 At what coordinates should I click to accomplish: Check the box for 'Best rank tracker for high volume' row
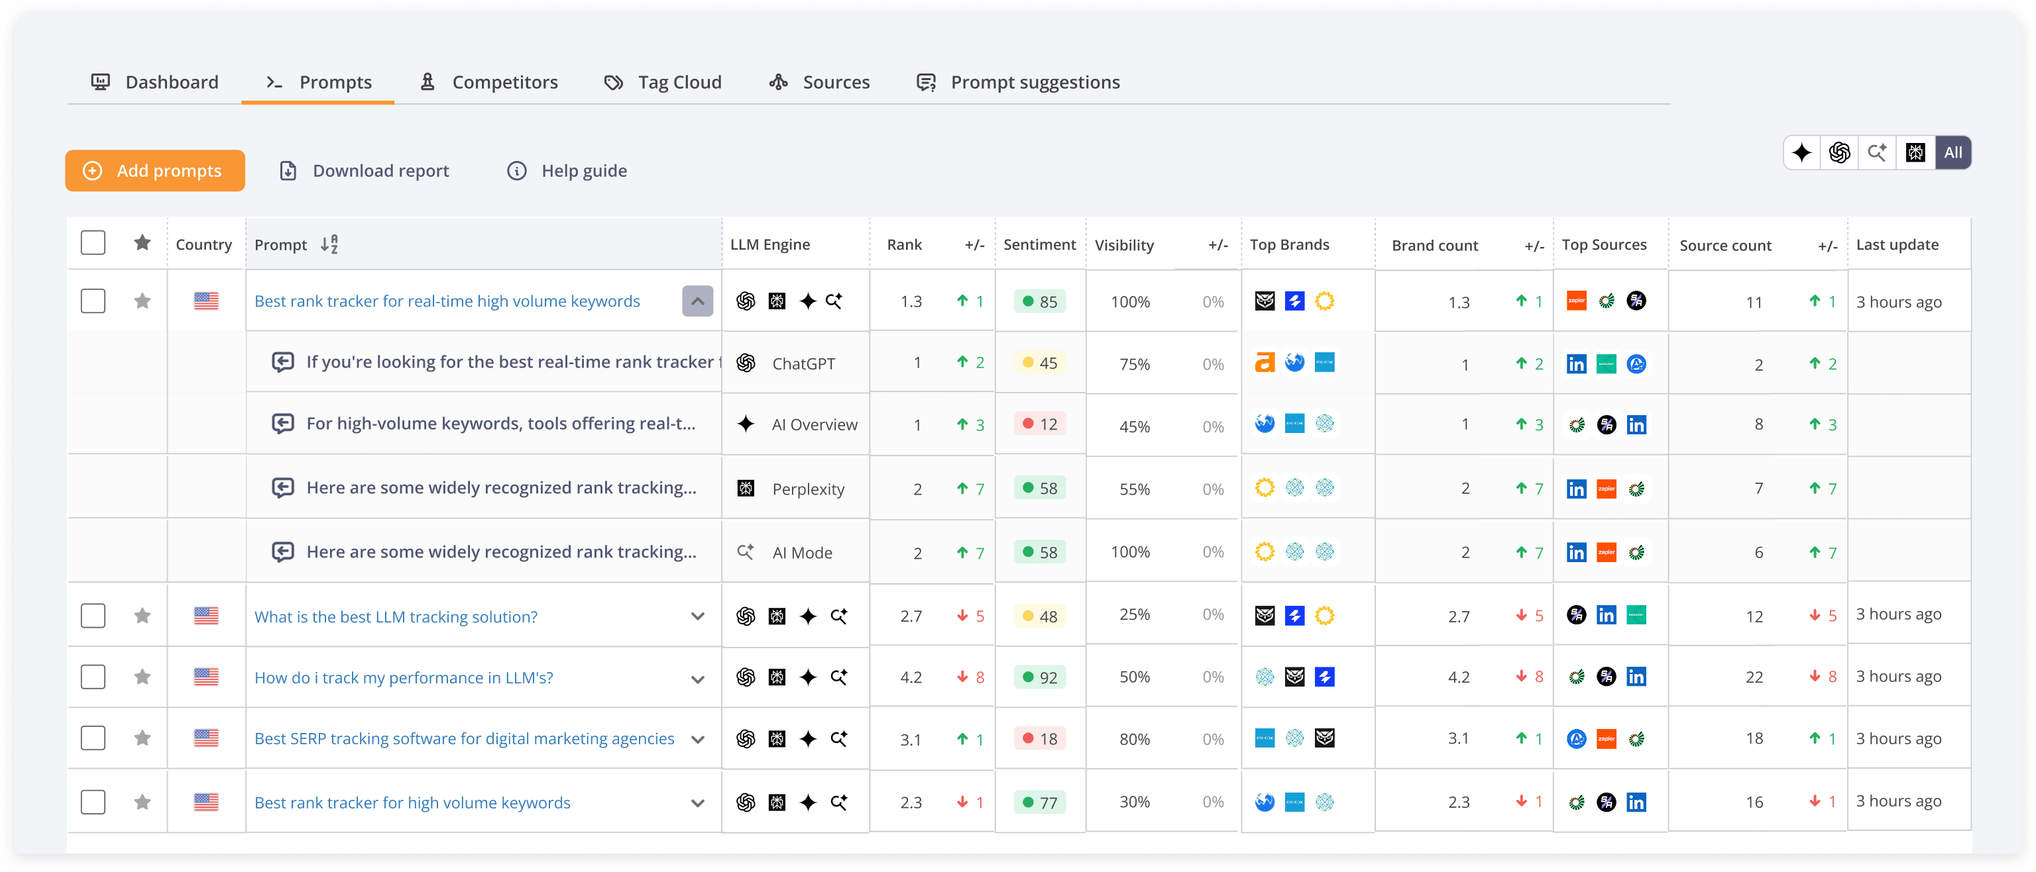[93, 802]
